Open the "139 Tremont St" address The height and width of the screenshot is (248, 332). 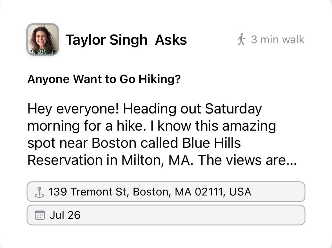pyautogui.click(x=89, y=192)
